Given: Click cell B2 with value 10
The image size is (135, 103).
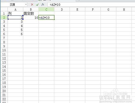Looking at the screenshot, I should click(31, 17).
